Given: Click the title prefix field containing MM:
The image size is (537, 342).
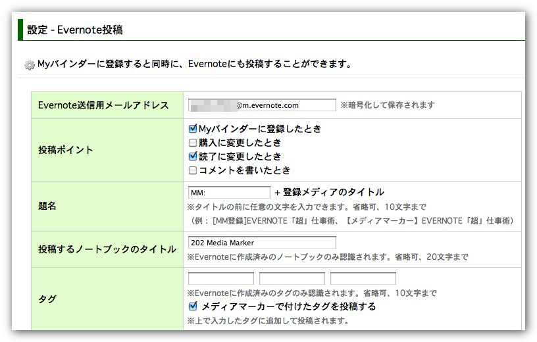Looking at the screenshot, I should [228, 193].
